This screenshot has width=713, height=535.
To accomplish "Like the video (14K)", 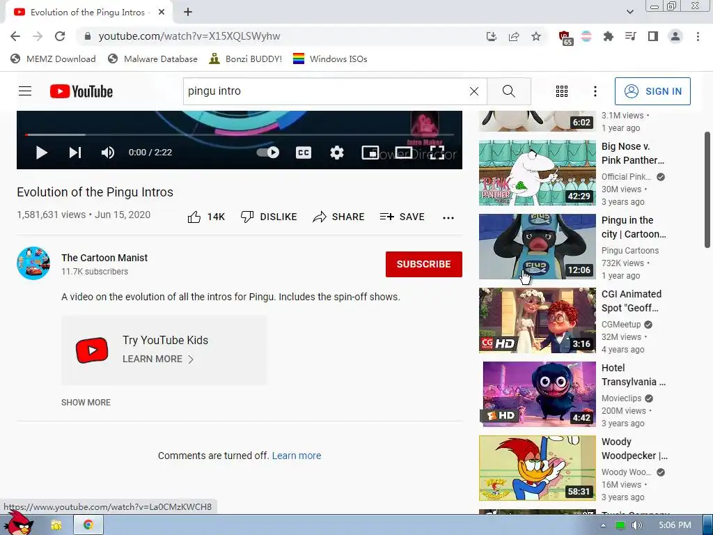I will (206, 217).
